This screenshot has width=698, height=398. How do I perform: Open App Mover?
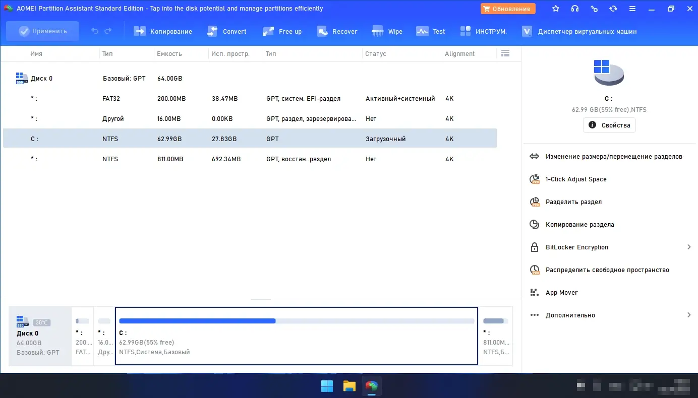tap(561, 293)
